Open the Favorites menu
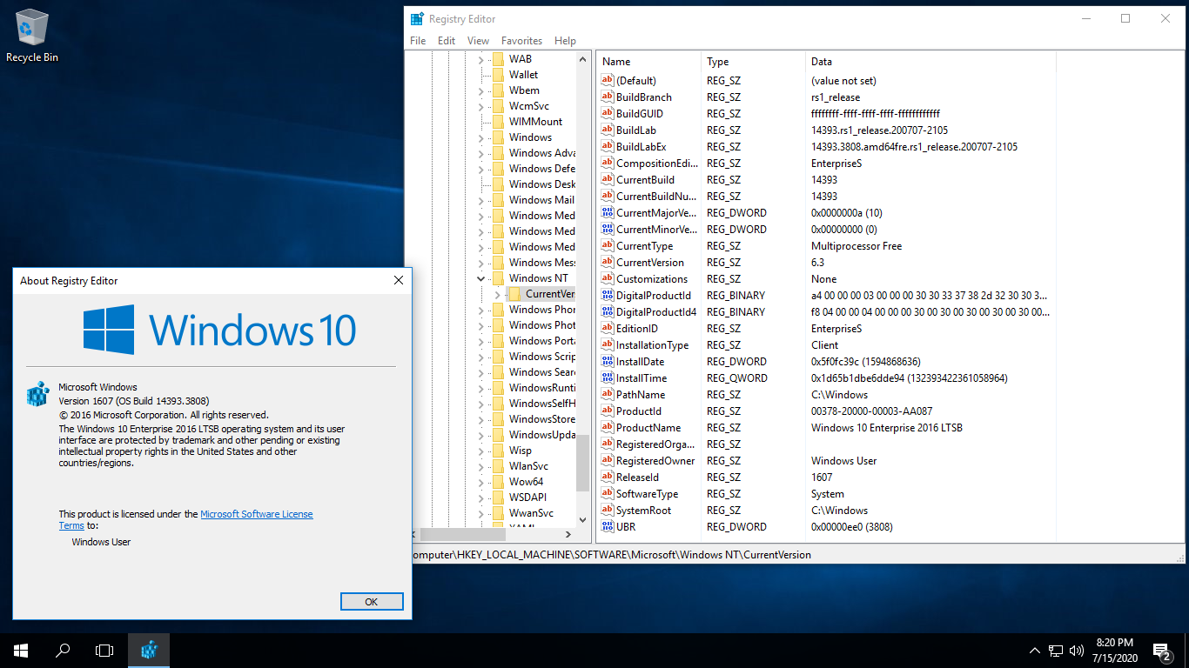The height and width of the screenshot is (668, 1189). pos(521,41)
